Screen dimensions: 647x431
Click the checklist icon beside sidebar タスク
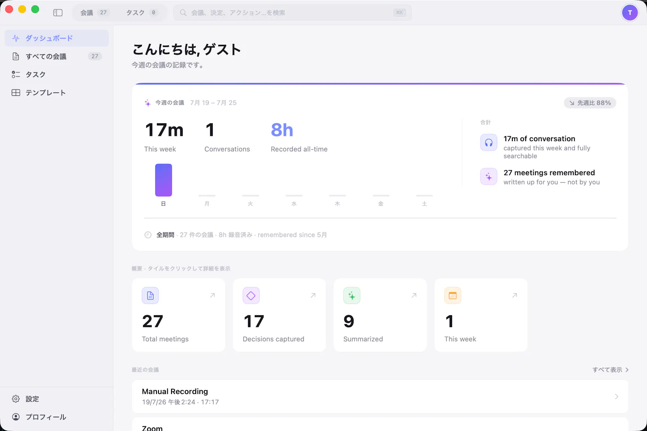(16, 74)
